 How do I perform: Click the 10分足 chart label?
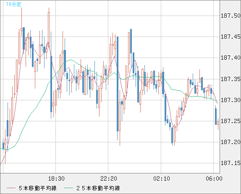(x=13, y=4)
